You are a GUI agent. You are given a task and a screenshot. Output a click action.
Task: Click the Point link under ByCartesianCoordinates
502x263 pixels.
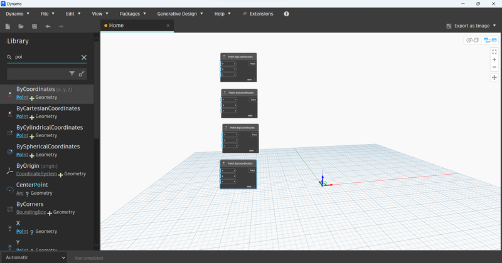tap(22, 116)
